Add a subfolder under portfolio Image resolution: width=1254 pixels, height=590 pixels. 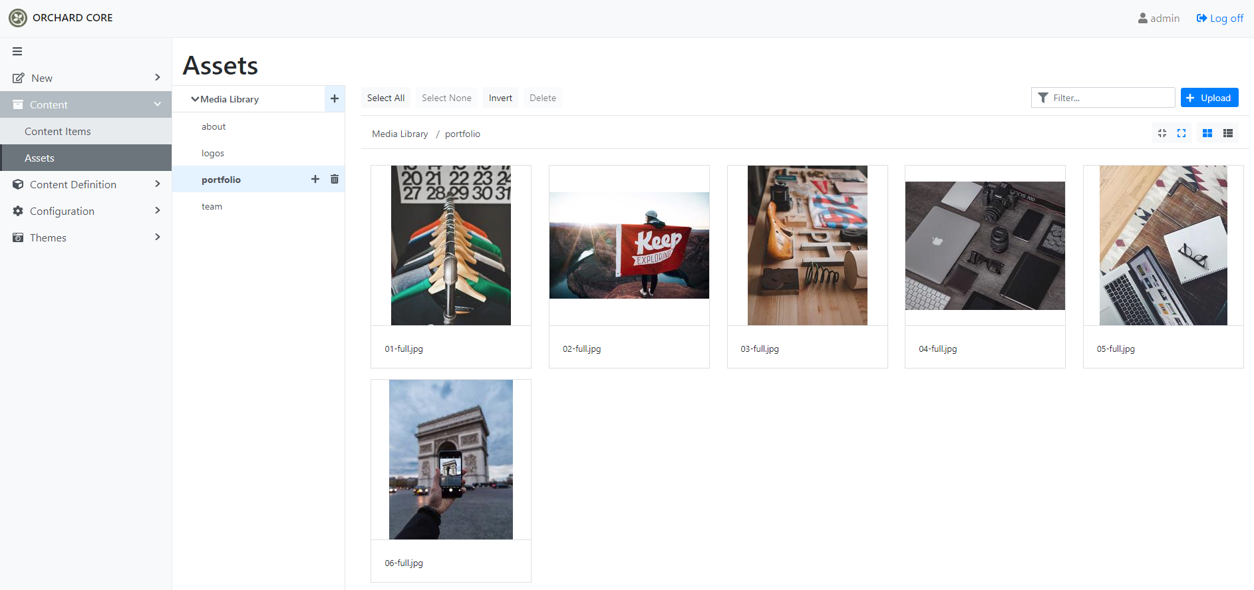(315, 179)
